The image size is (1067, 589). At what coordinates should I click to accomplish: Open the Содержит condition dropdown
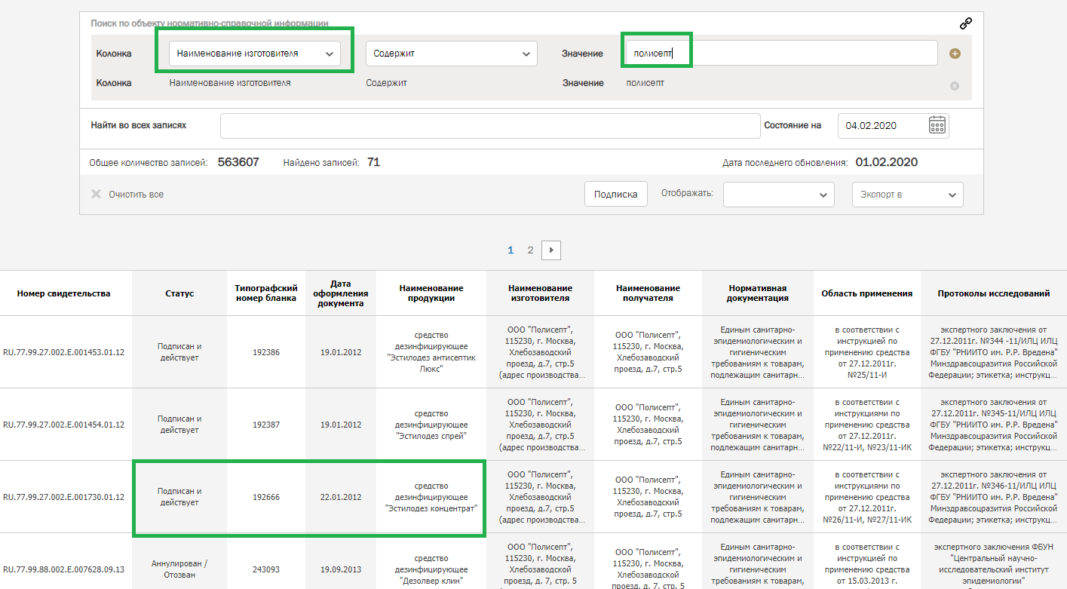452,54
